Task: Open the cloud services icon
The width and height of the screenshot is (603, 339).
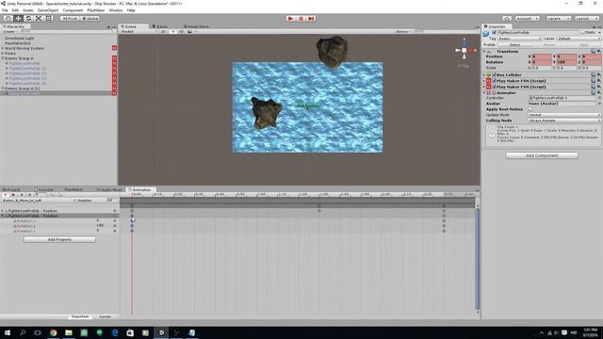Action: click(507, 18)
